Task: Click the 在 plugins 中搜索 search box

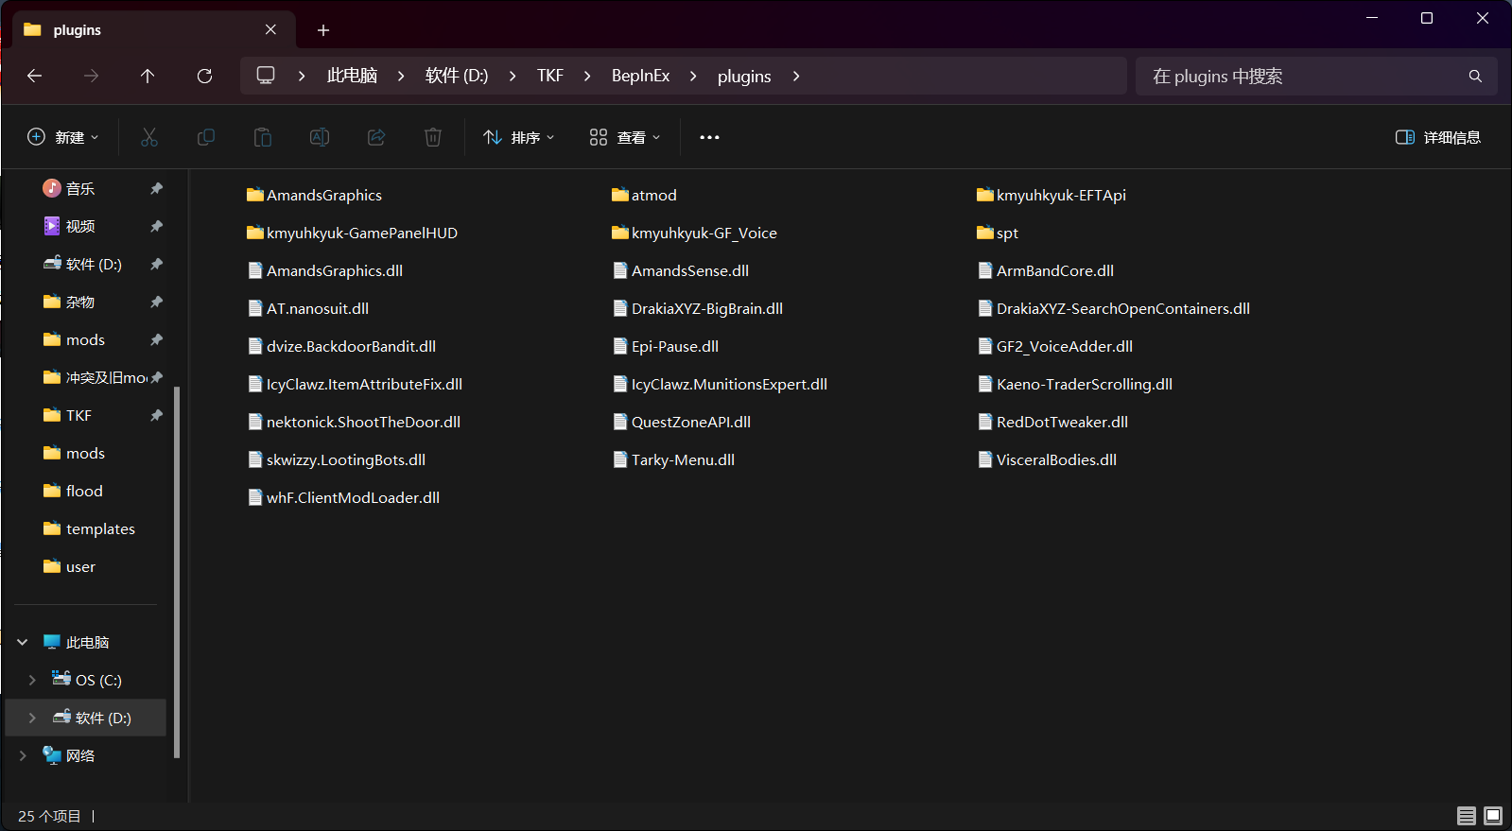Action: [x=1305, y=76]
